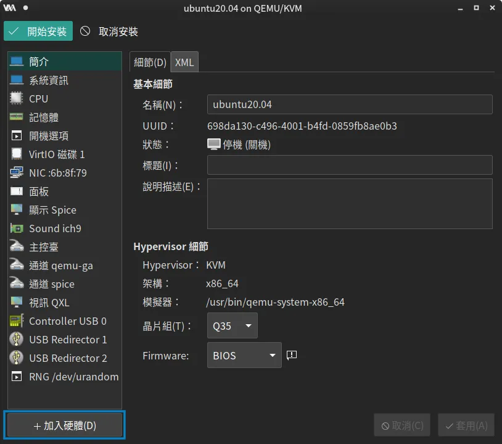Click the CPU chip icon in sidebar

[x=17, y=99]
